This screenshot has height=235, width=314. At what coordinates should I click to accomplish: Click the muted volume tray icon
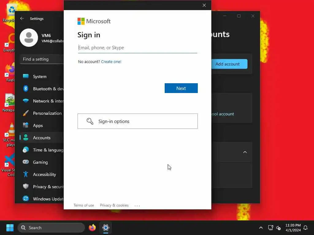pyautogui.click(x=278, y=228)
